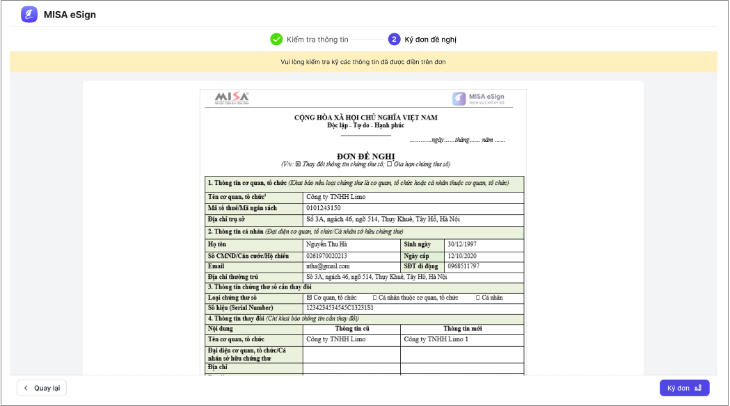
Task: Check 'Cá nhân thuộc cơ quan, tổ chức' box
Action: pyautogui.click(x=374, y=298)
